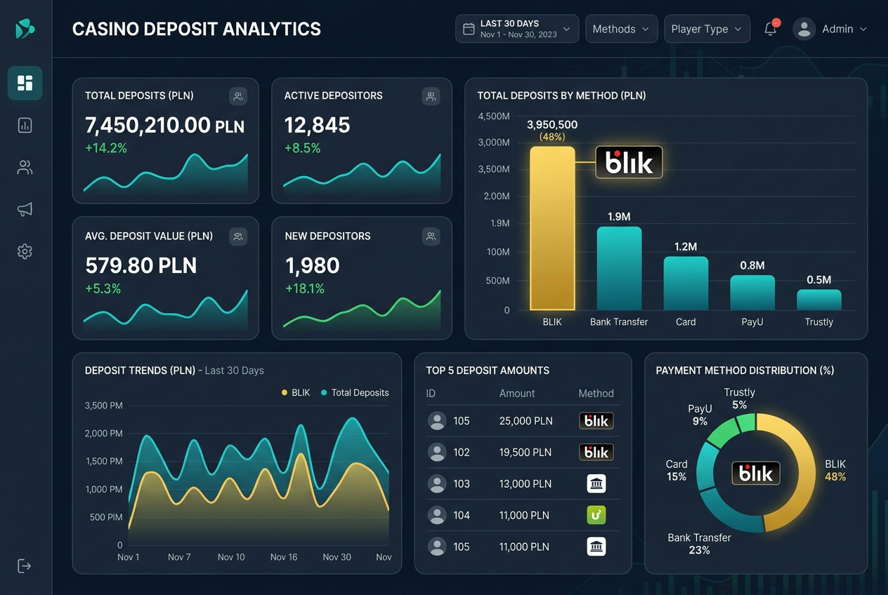Toggle Total Deposits series in trends legend
Screen dimensions: 888x595
(x=355, y=392)
